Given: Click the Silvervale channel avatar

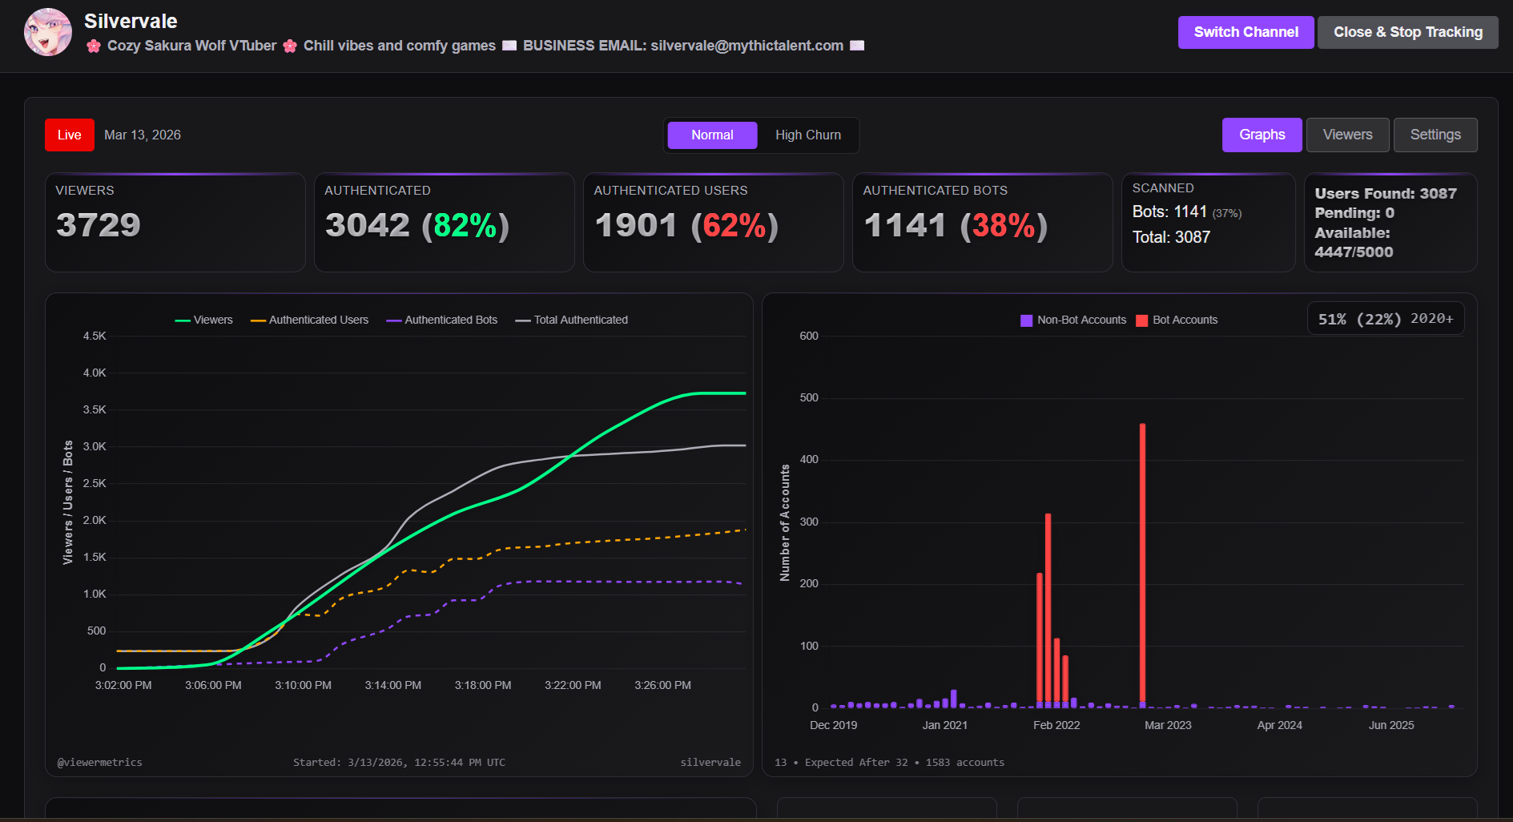Looking at the screenshot, I should tap(48, 32).
